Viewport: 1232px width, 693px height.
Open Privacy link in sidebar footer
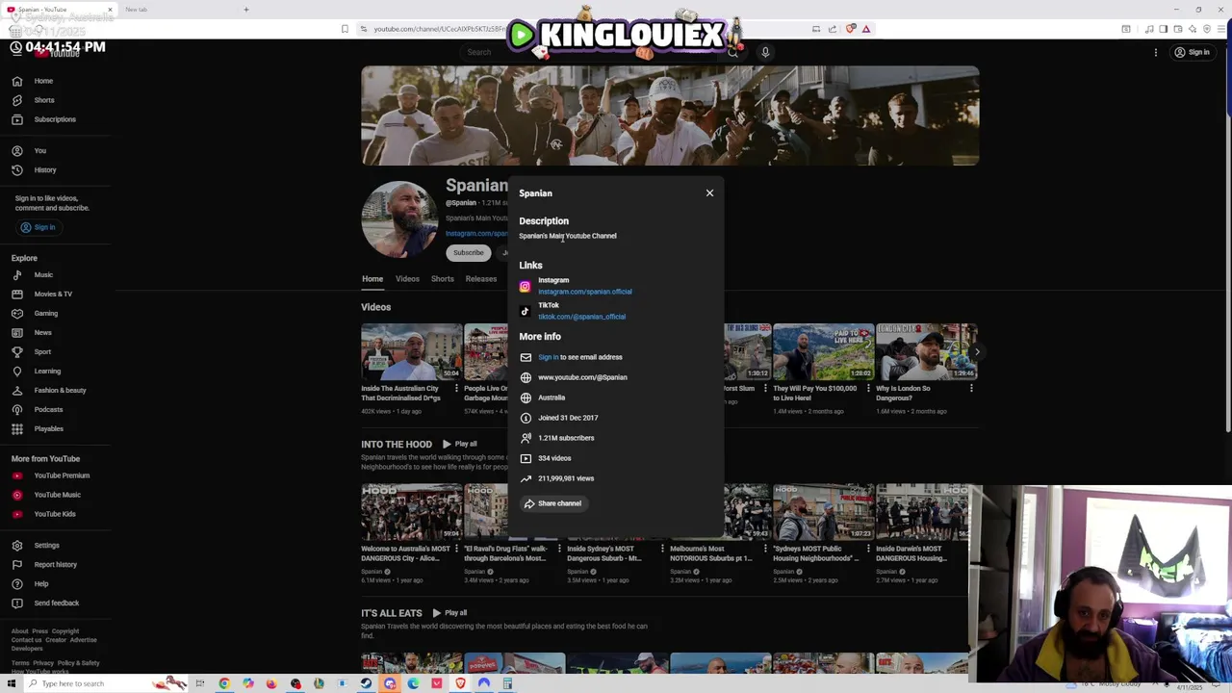[43, 663]
